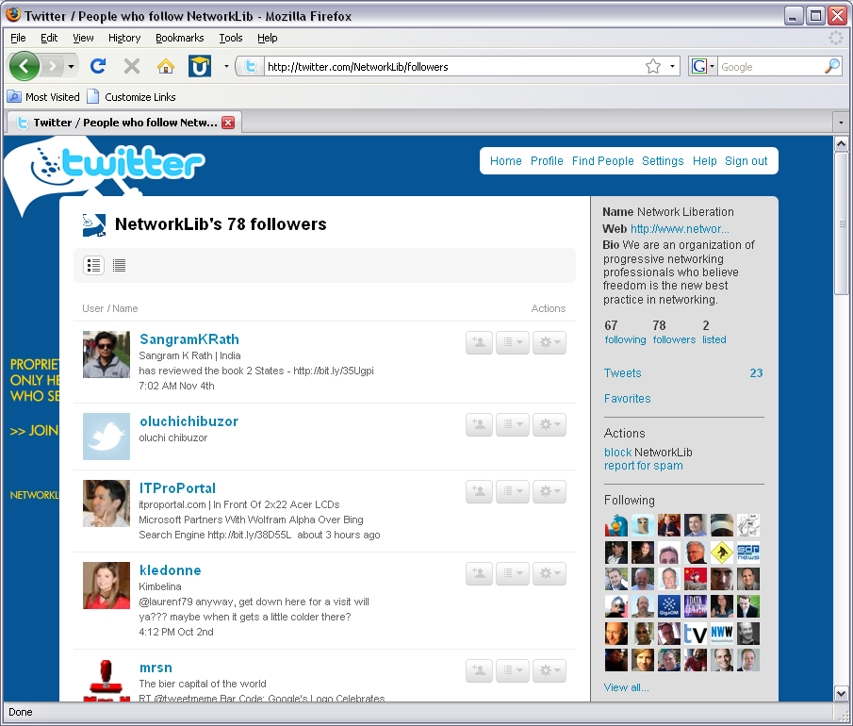This screenshot has height=726, width=853.
Task: Click Customize Links bookmark
Action: pyautogui.click(x=132, y=97)
